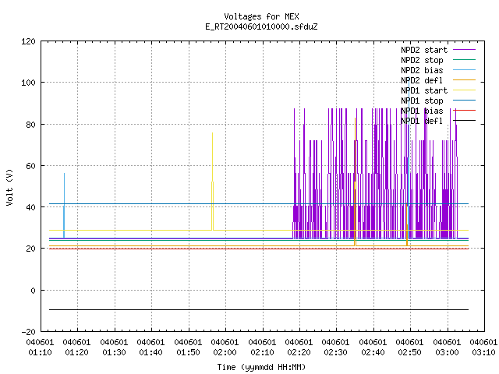Screen dimensions: 499x374
Task: Select the NPD1 stop legend entry
Action: click(x=422, y=101)
